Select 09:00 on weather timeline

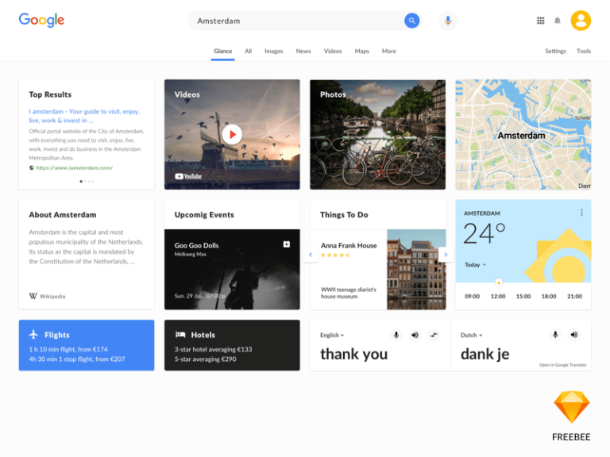[x=473, y=296]
